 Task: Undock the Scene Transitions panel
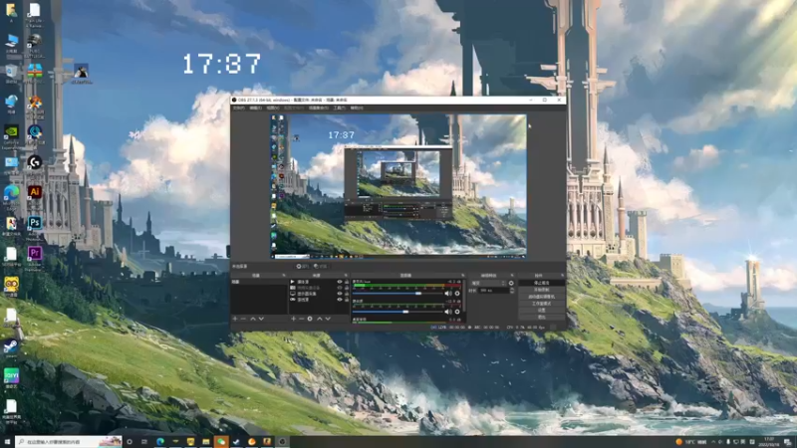512,276
